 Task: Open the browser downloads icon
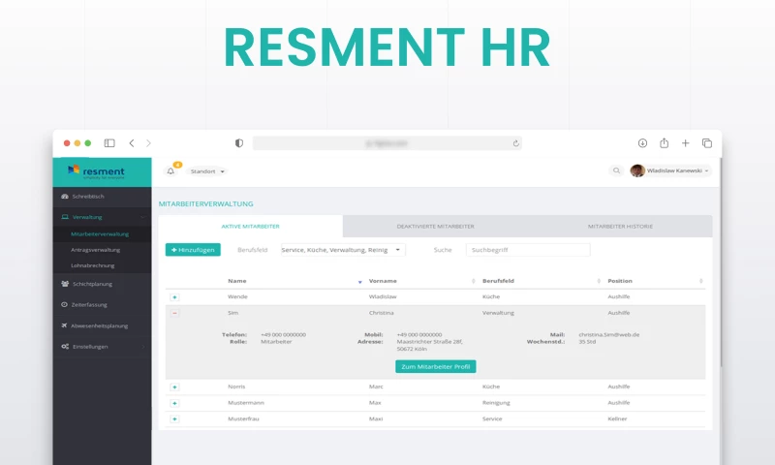(642, 143)
